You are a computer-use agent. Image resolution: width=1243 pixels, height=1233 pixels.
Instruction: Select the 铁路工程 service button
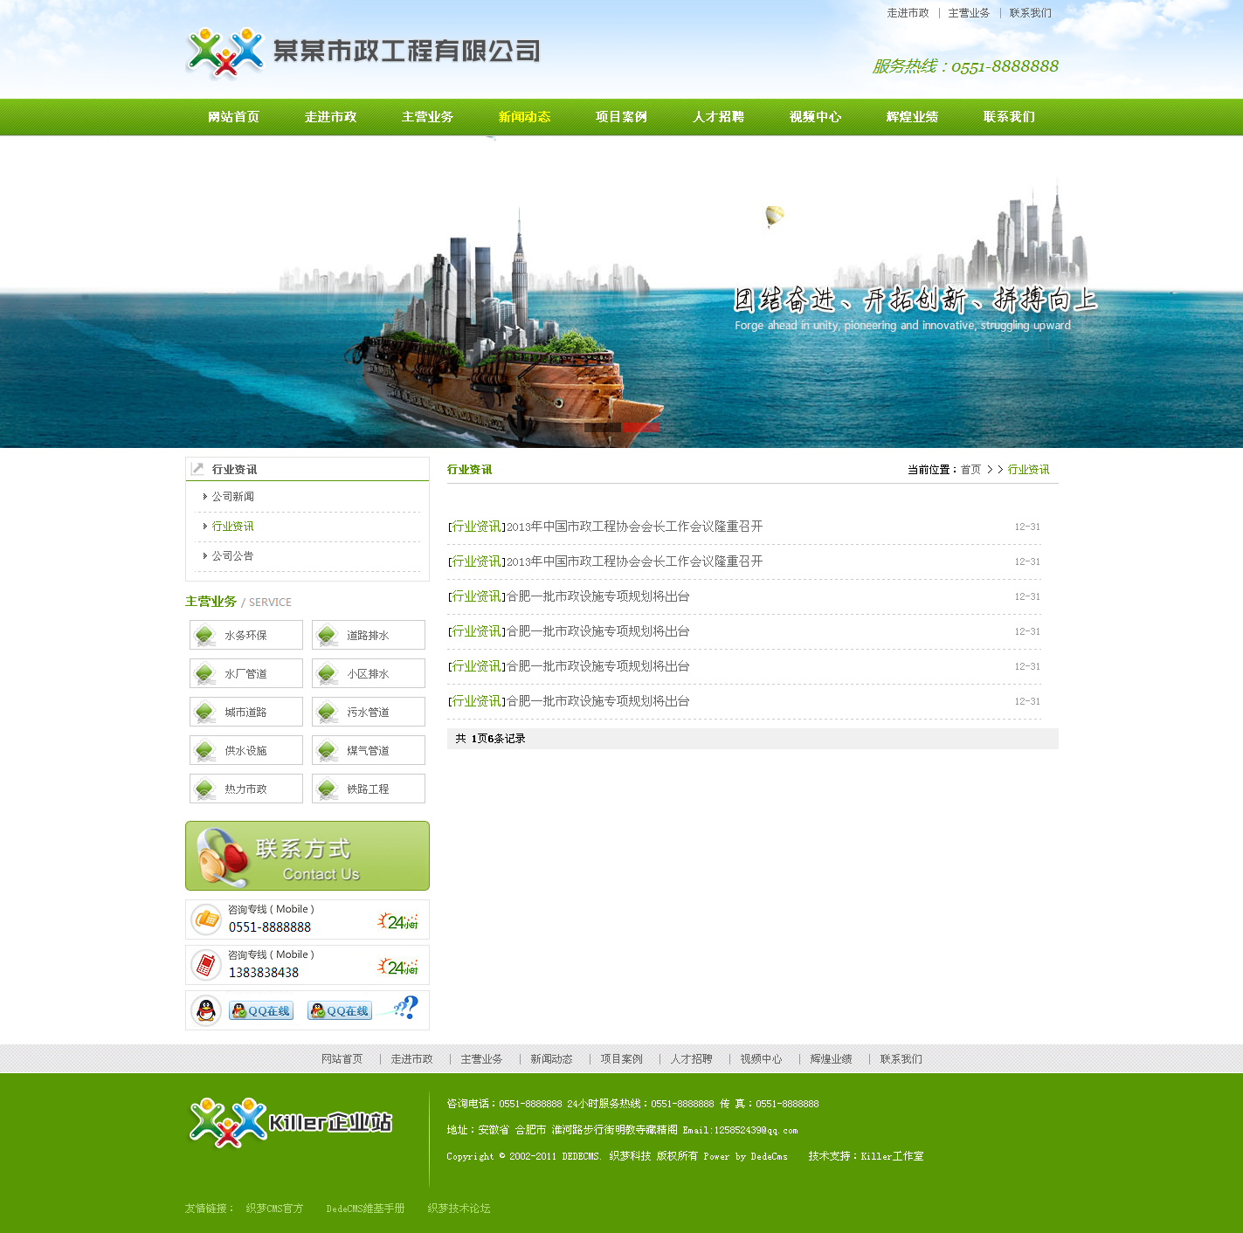click(368, 789)
